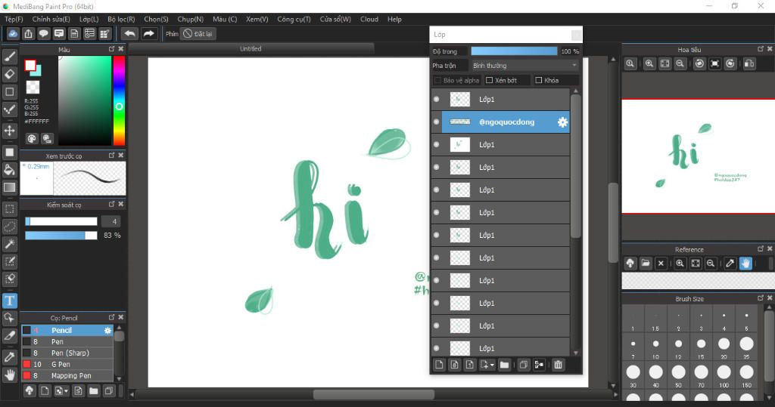Viewport: 775px width, 407px height.
Task: Expand the add-layer dropdown arrow
Action: (492, 365)
